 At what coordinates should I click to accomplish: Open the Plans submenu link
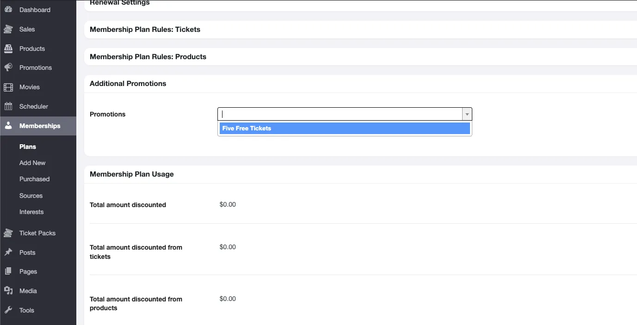click(28, 147)
